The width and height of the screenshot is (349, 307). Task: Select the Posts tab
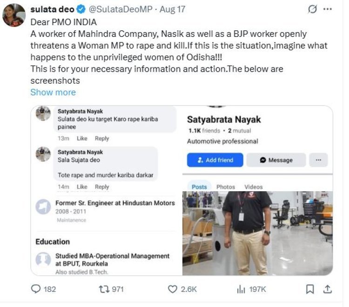pos(199,187)
